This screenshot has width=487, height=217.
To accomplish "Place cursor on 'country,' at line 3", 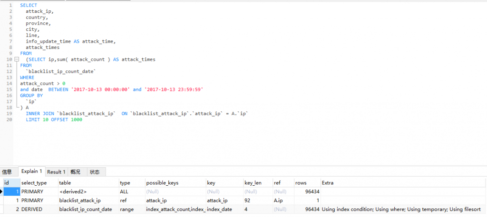I will [37, 18].
